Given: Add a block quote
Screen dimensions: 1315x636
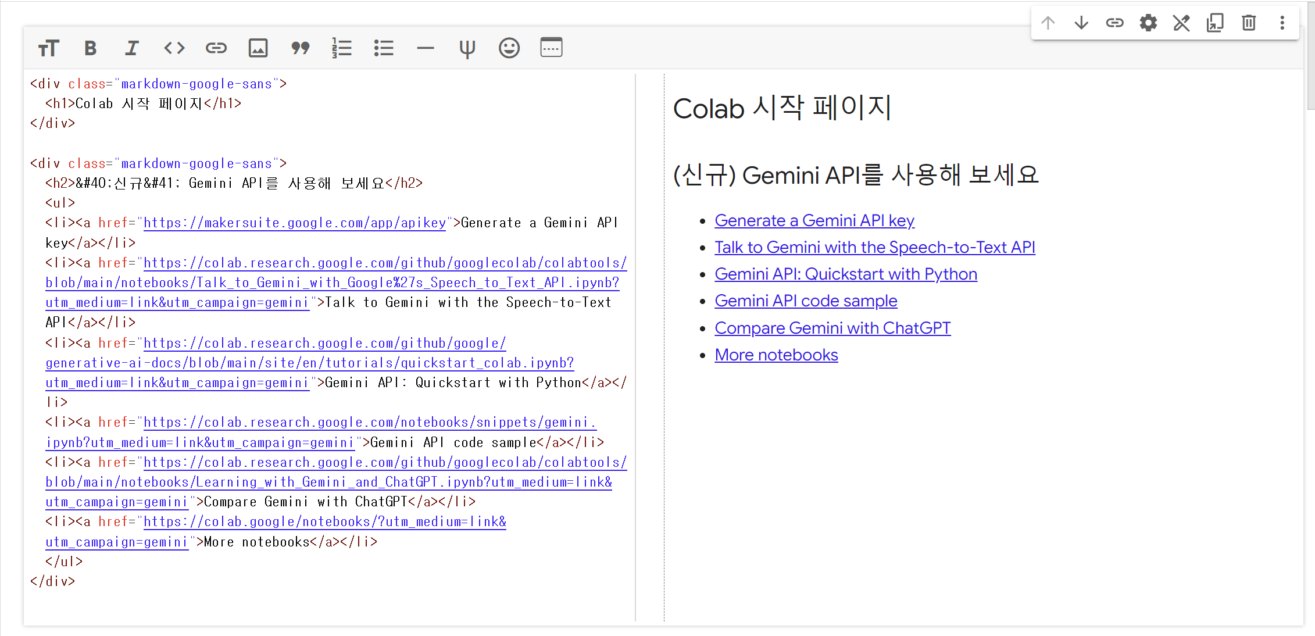Looking at the screenshot, I should click(300, 48).
